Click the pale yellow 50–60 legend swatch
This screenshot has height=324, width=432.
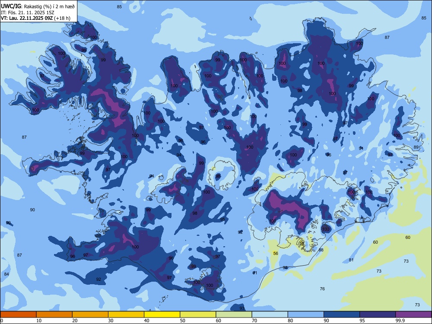pyautogui.click(x=198, y=314)
